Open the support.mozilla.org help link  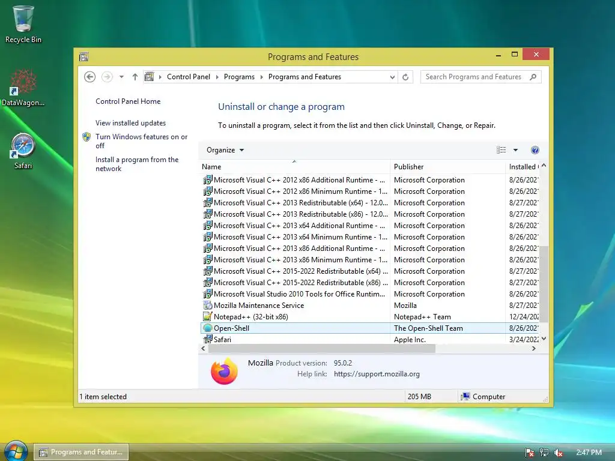377,374
